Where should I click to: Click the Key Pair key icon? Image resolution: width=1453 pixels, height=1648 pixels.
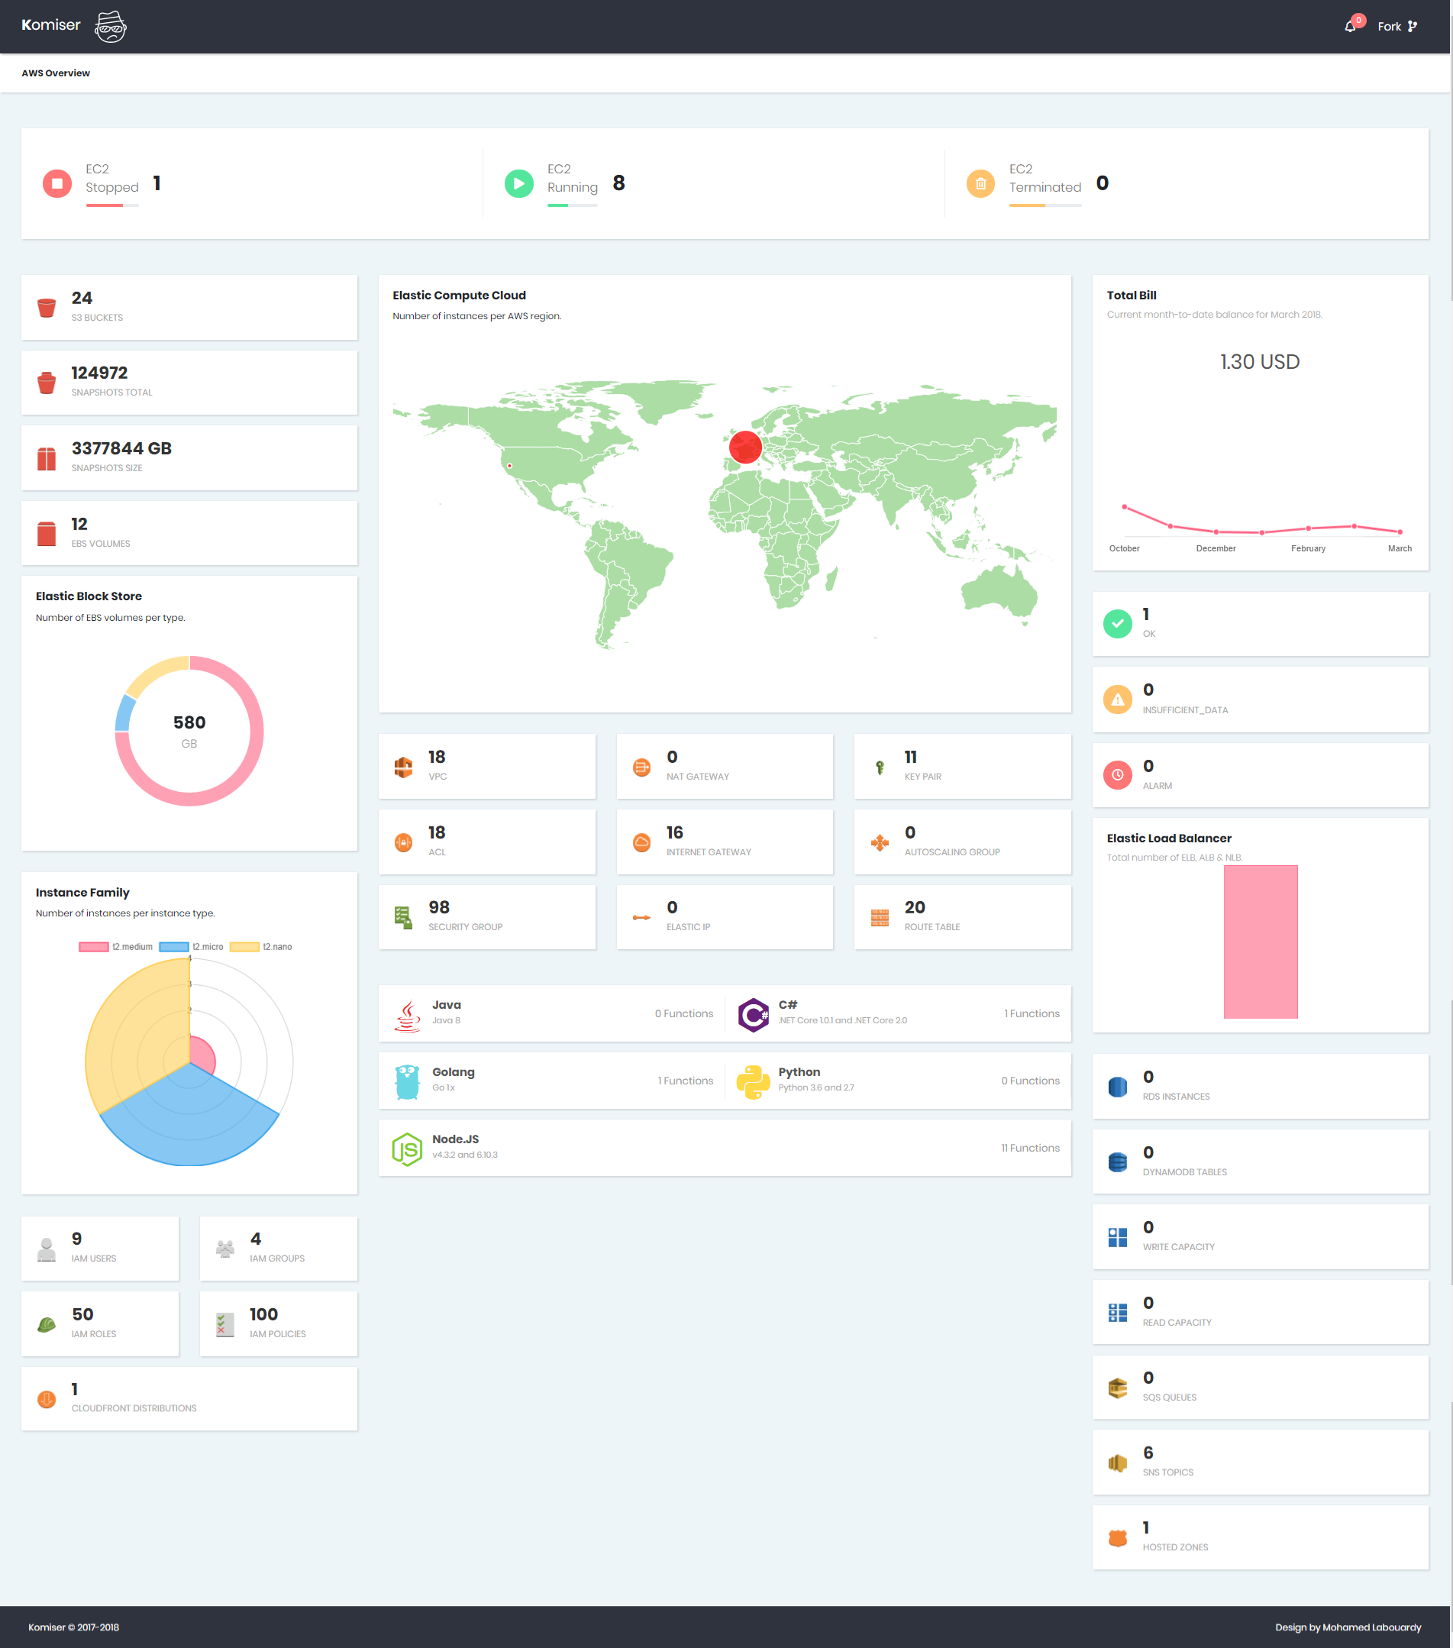[x=880, y=767]
